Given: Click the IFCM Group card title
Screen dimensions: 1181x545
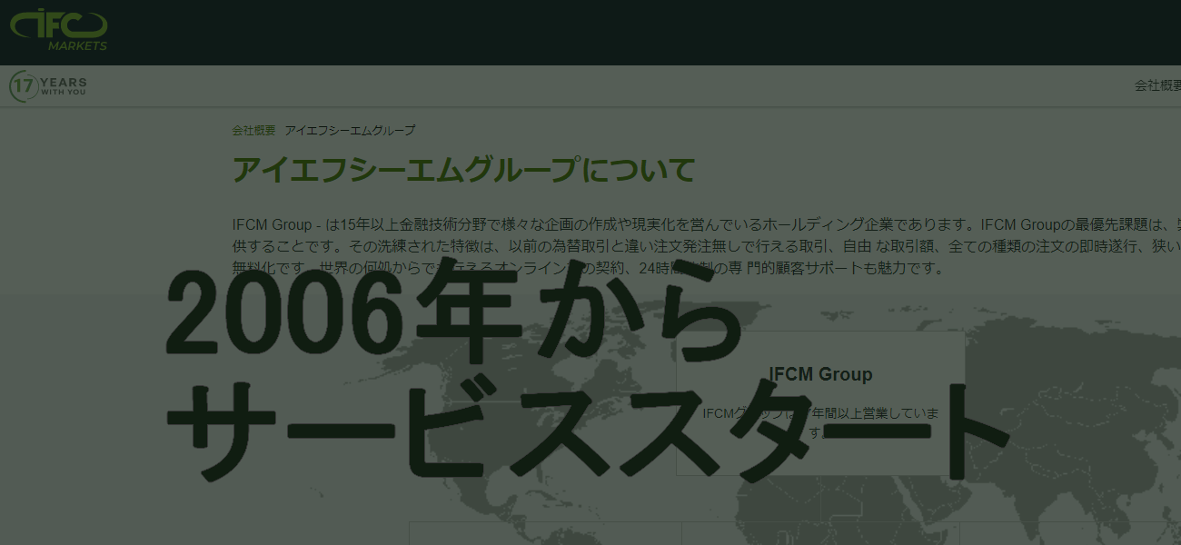Looking at the screenshot, I should [820, 374].
